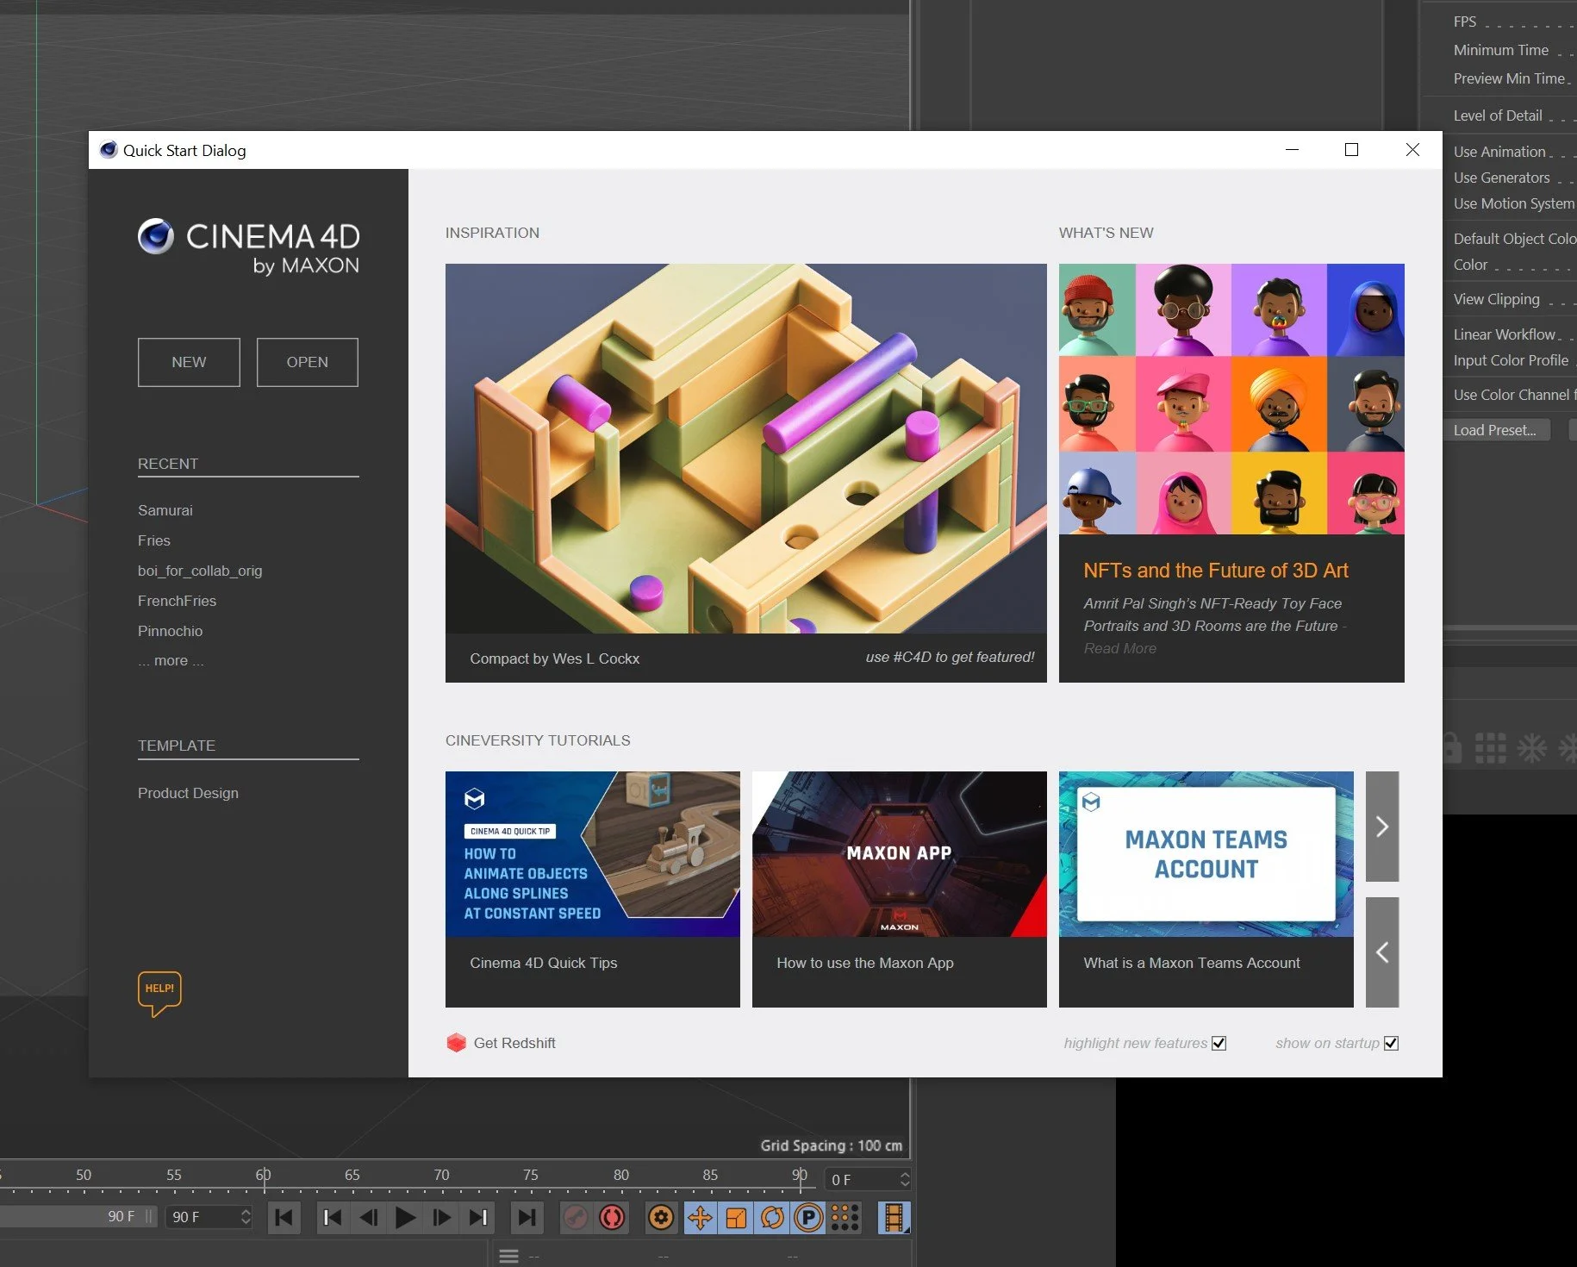
Task: Click the red Redshift cube icon
Action: tap(457, 1043)
